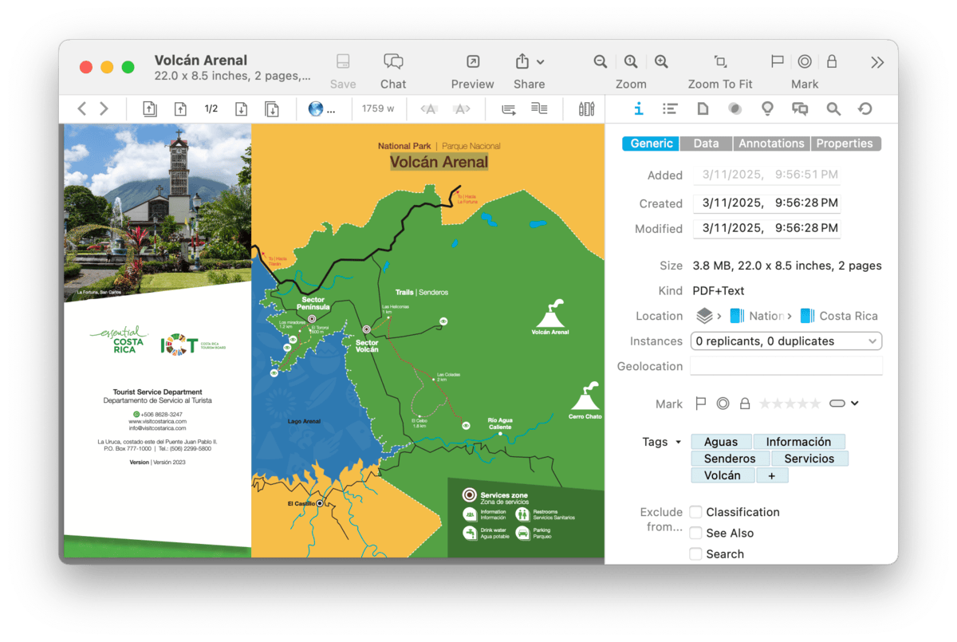The height and width of the screenshot is (642, 957).
Task: Click the zoom in magnifier icon
Action: (x=661, y=62)
